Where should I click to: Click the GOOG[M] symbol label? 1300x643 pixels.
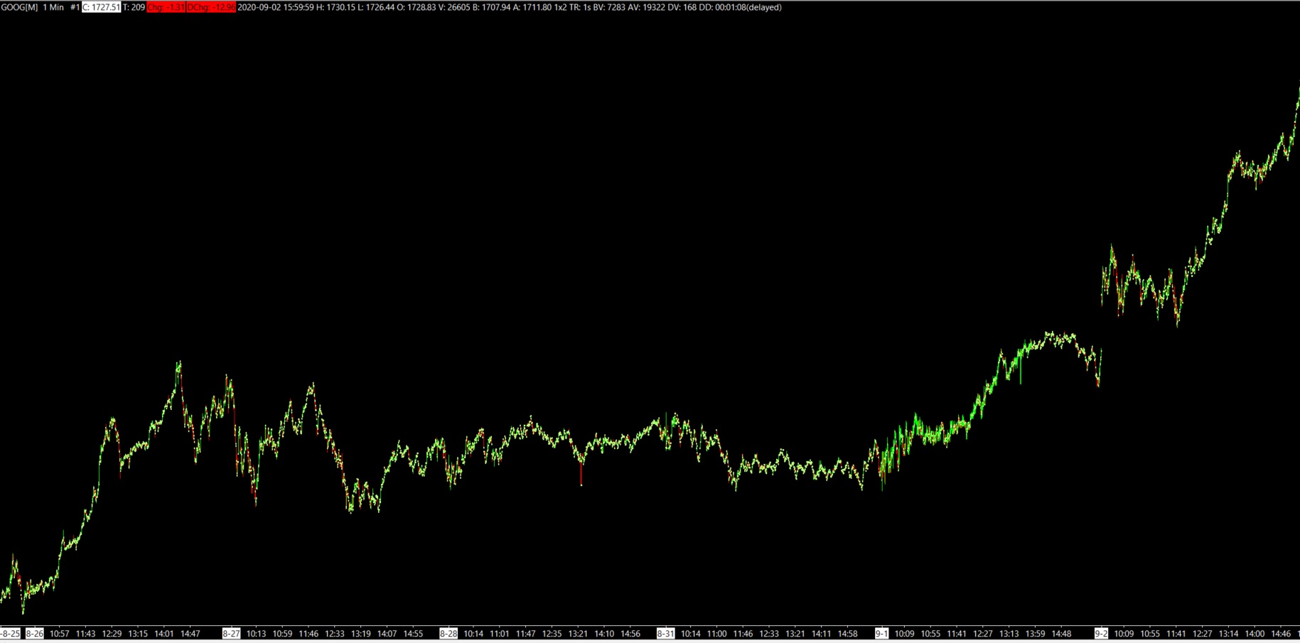(20, 7)
